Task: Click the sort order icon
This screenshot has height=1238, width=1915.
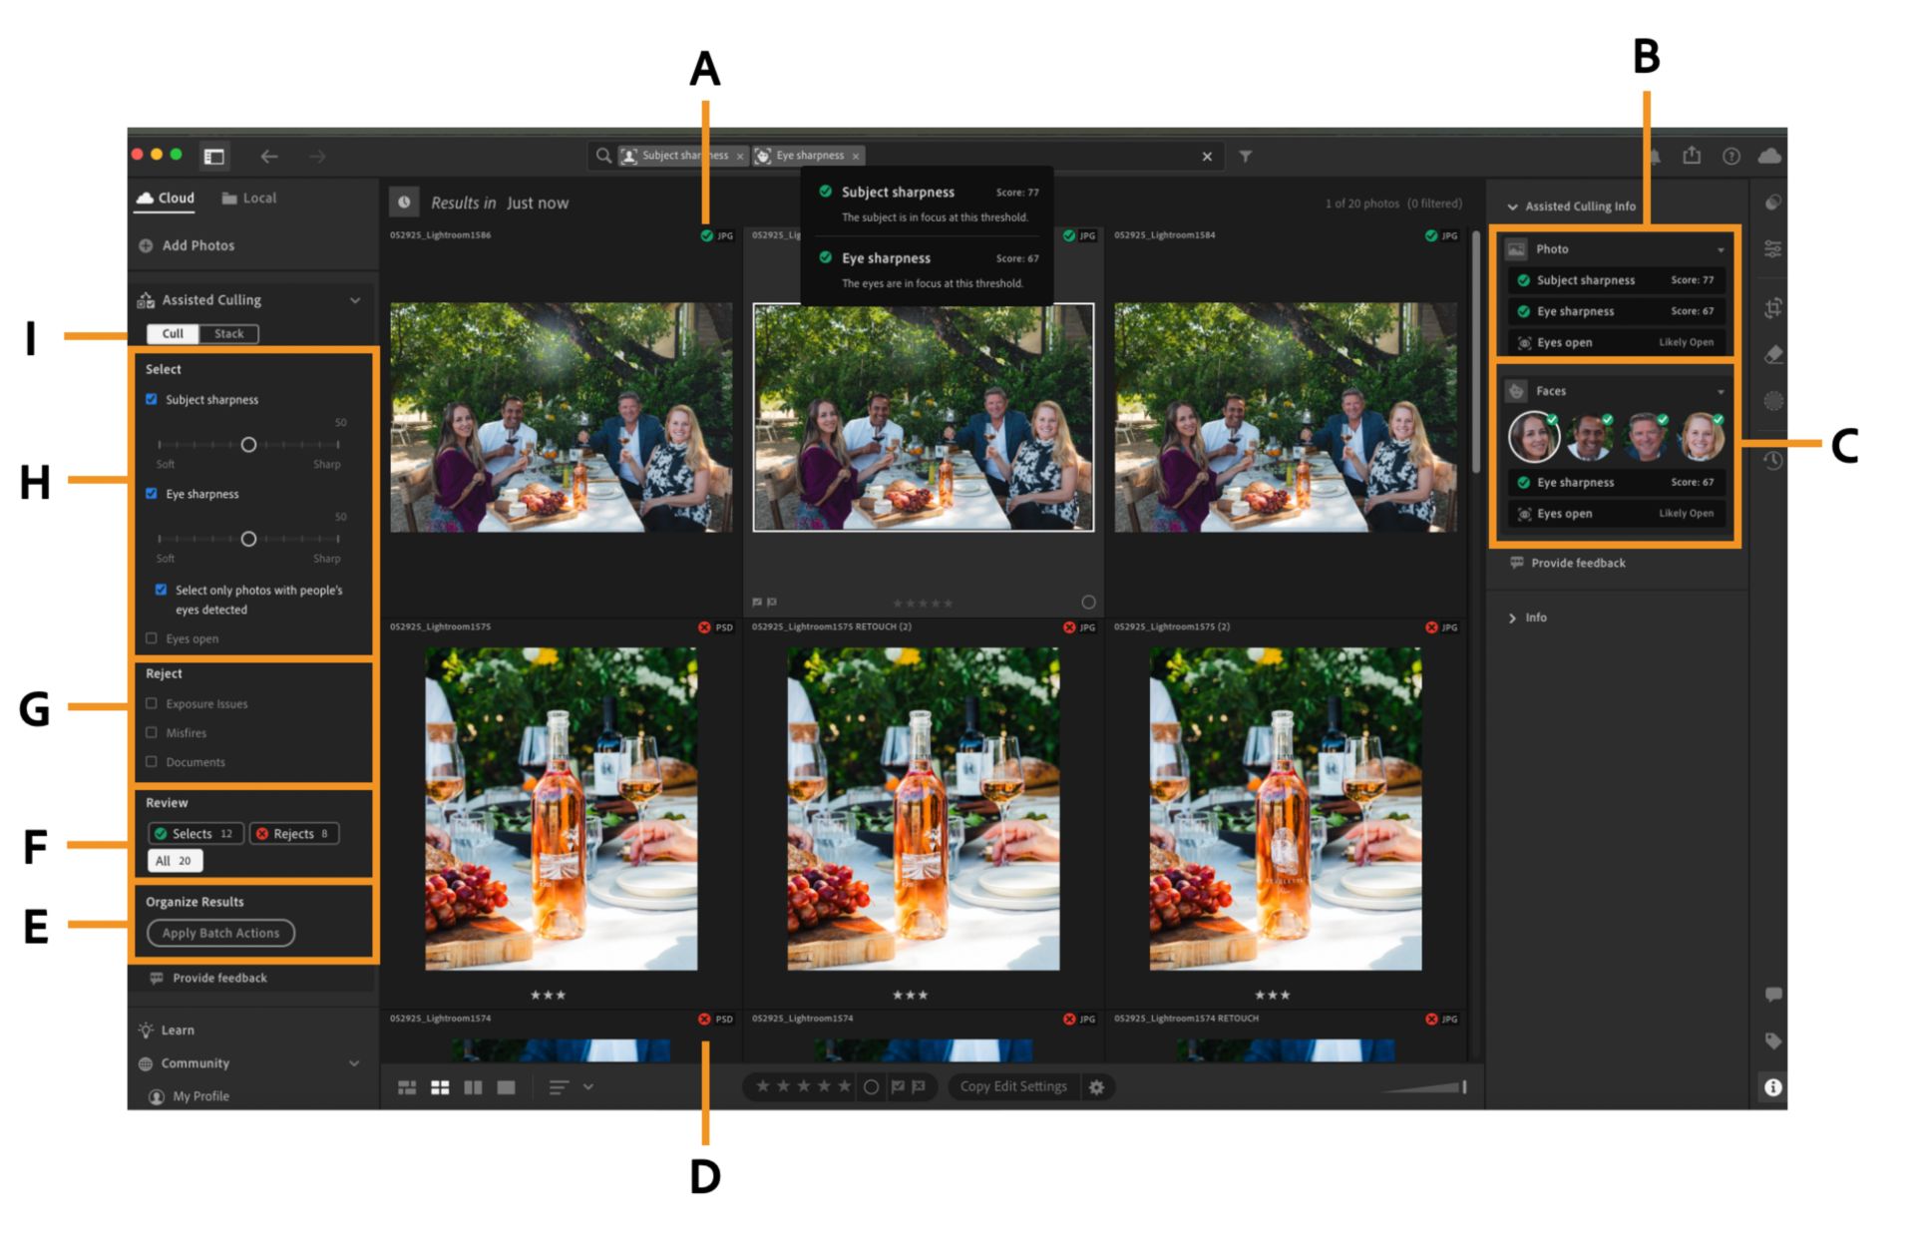Action: click(559, 1087)
